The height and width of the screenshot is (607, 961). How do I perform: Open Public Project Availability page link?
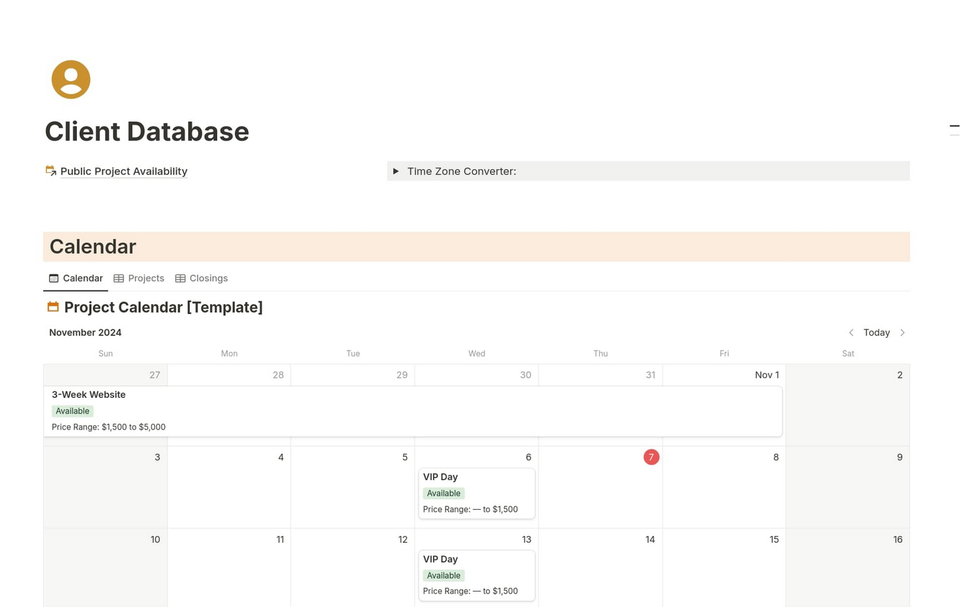click(124, 171)
